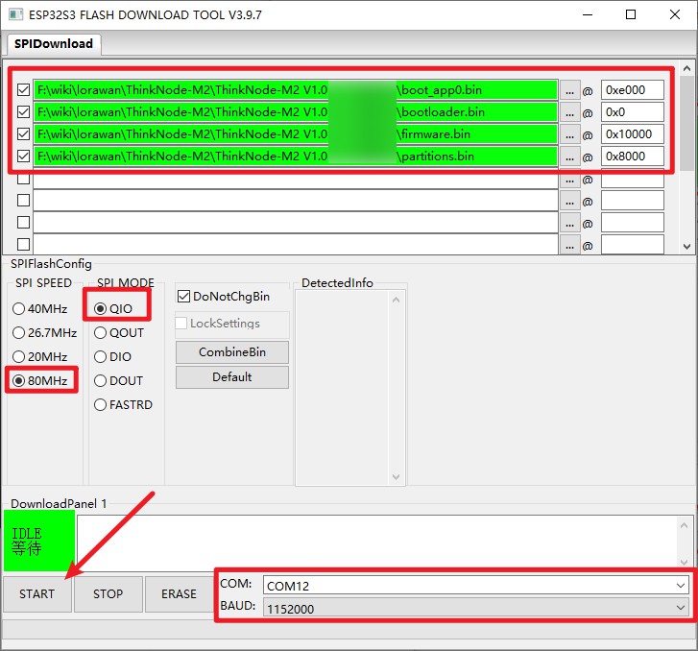The height and width of the screenshot is (651, 698).
Task: Click the browse button for bootloader.bin row
Action: tap(569, 113)
